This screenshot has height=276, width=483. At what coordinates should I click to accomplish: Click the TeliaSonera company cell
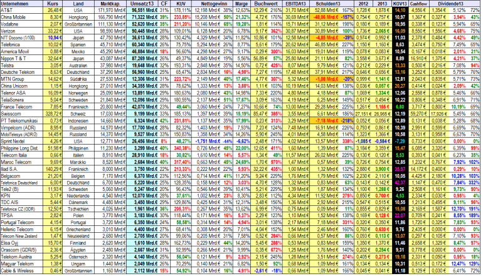[x=21, y=100]
